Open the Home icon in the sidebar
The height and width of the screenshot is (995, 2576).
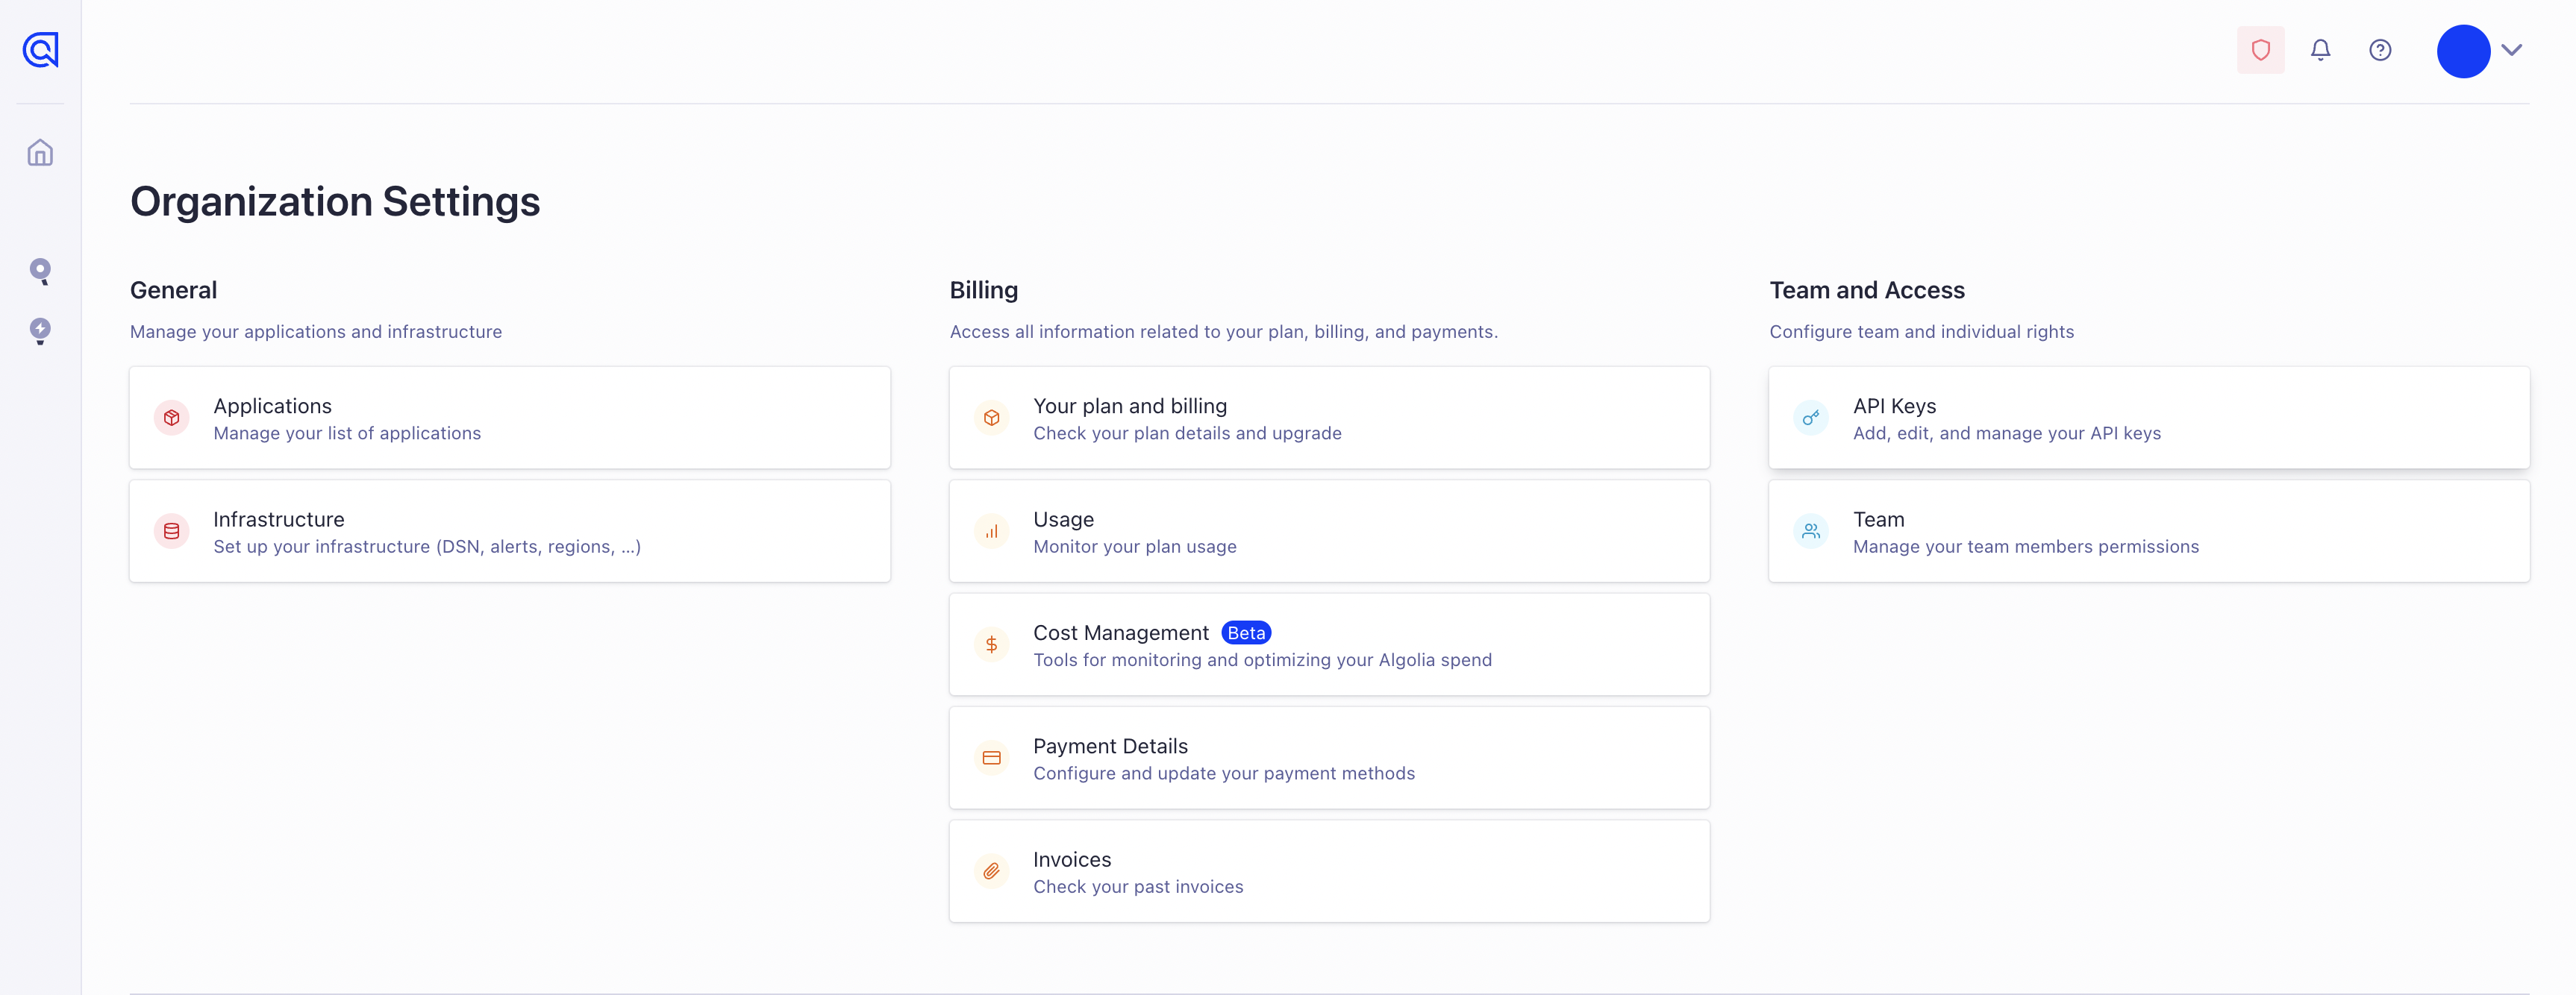tap(40, 152)
